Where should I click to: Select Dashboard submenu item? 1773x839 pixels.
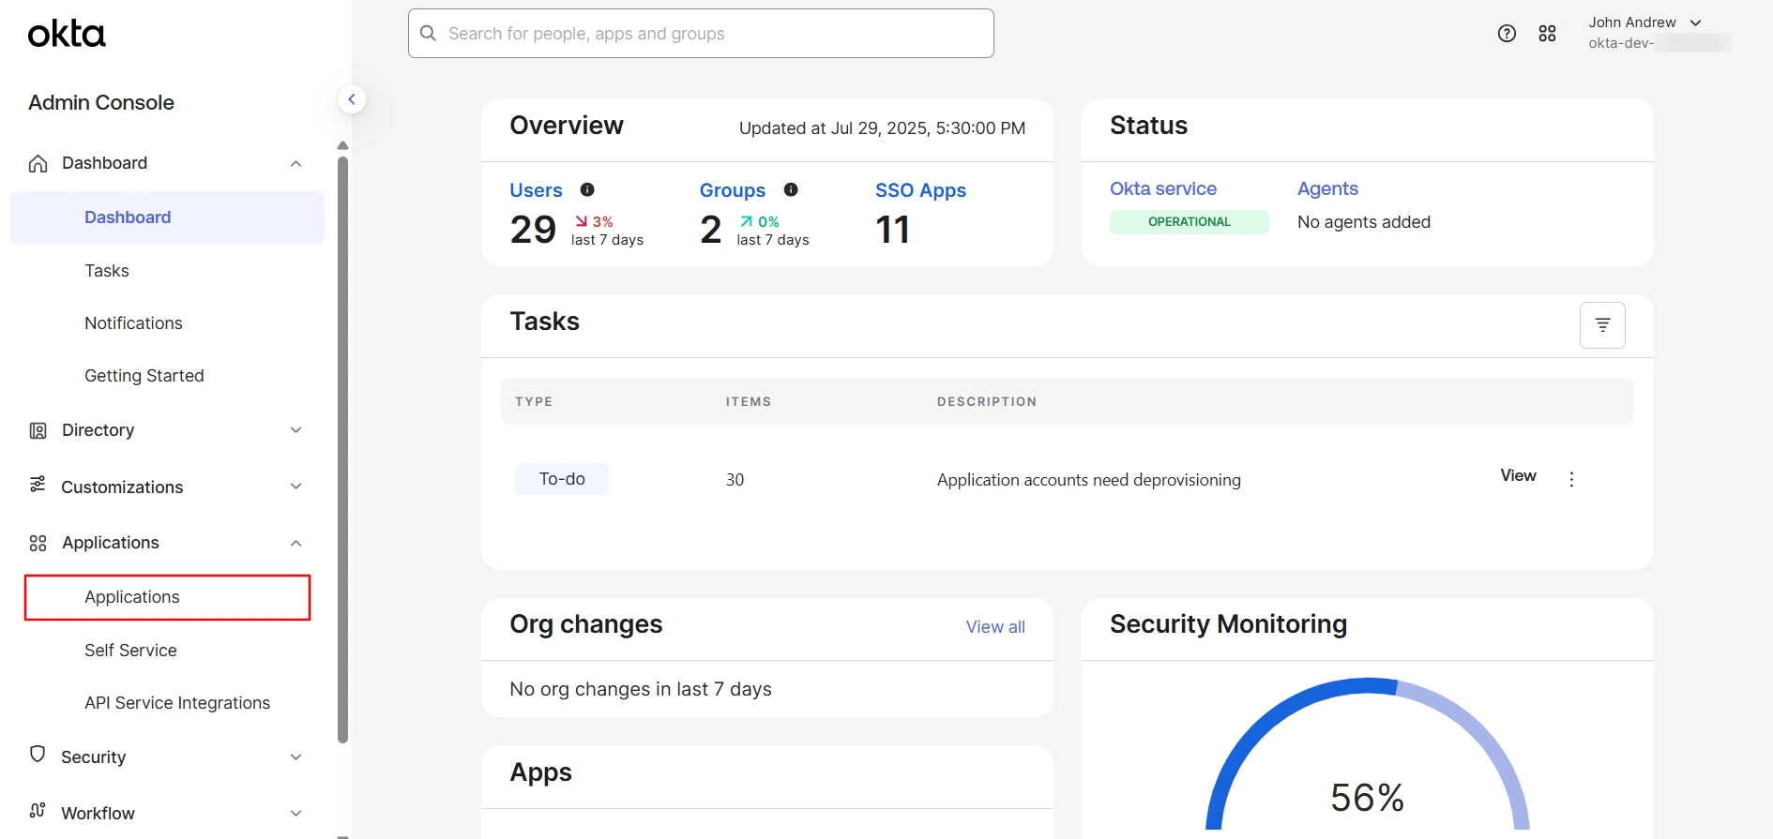(167, 217)
